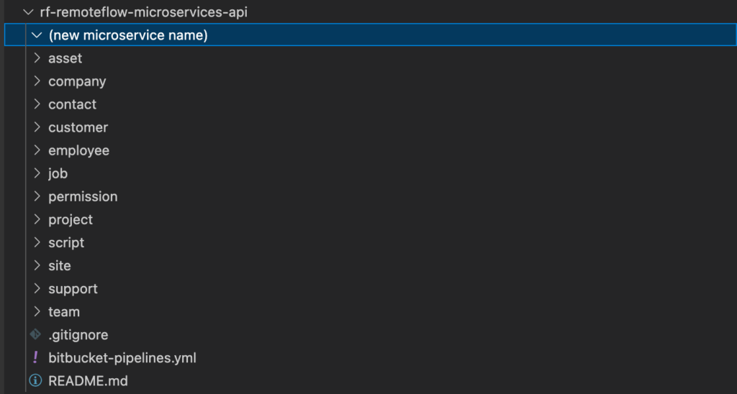Click the bitbucket-pipelines.yml exclamation icon
This screenshot has height=394, width=737.
click(35, 357)
